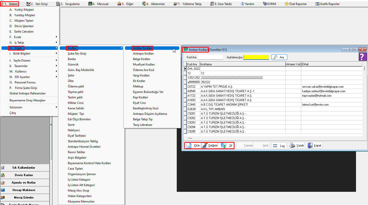Click the Sorgulama magnifier icon
The width and height of the screenshot is (368, 205).
[58, 4]
